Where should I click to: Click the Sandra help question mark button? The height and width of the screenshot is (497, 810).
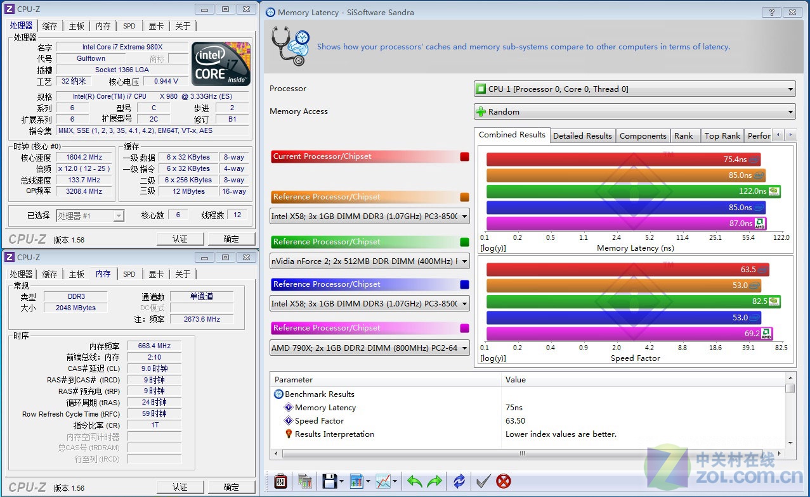tap(771, 11)
